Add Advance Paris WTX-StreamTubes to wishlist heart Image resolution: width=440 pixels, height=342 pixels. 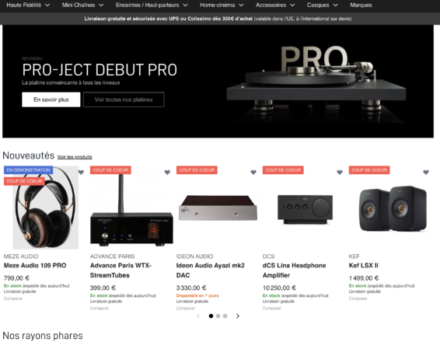[167, 173]
